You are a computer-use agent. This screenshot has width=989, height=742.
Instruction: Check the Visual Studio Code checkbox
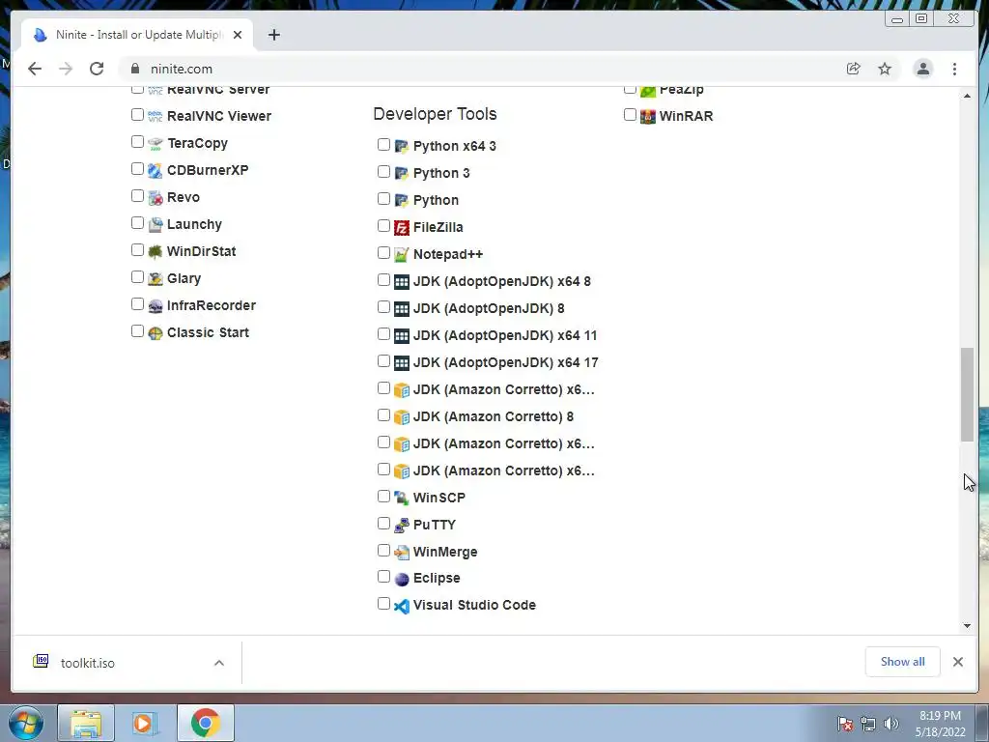(383, 604)
